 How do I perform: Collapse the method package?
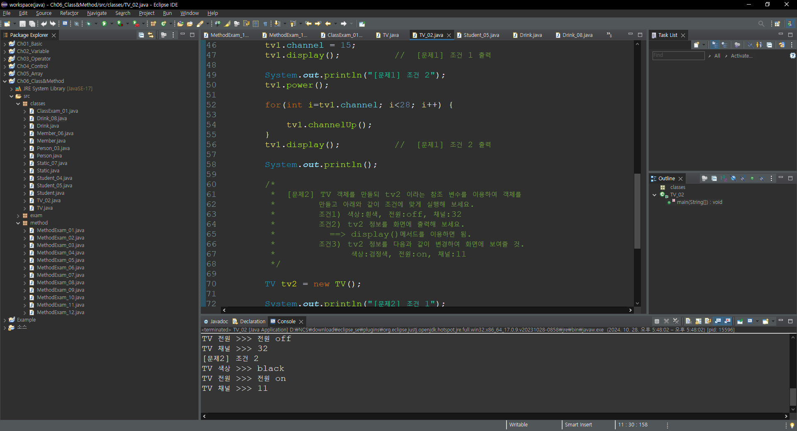(x=18, y=223)
